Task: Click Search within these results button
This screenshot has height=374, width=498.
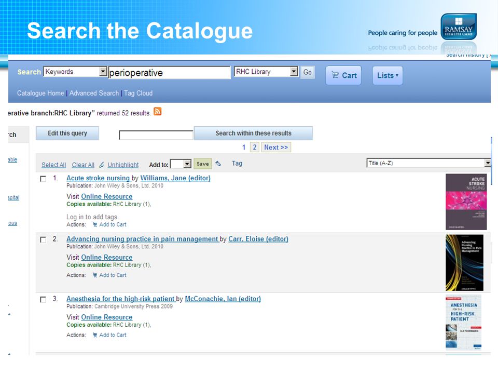Action: pyautogui.click(x=253, y=133)
